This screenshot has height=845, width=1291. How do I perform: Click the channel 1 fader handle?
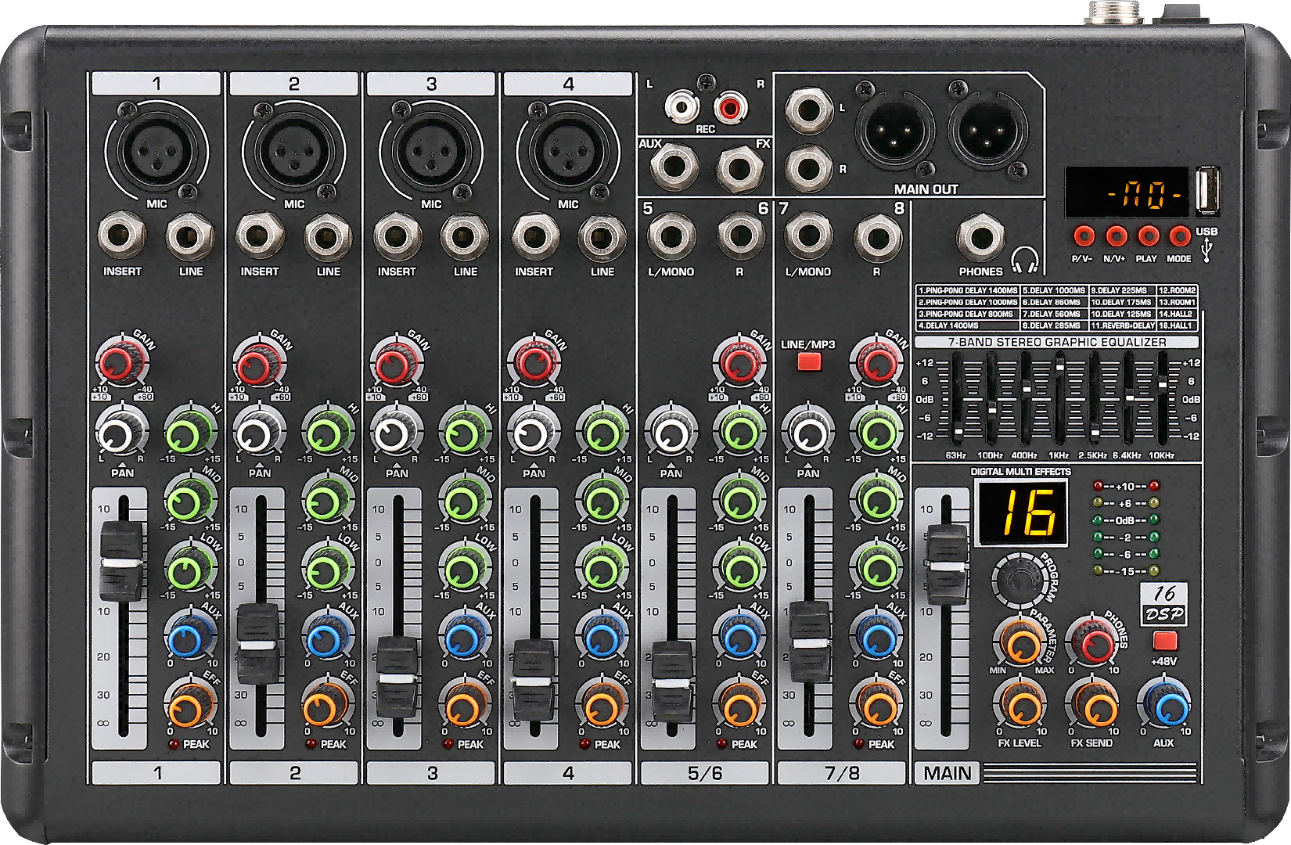(x=121, y=562)
